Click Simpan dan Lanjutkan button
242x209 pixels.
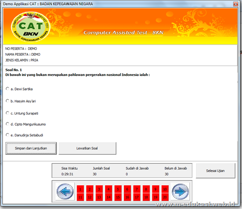(31, 149)
